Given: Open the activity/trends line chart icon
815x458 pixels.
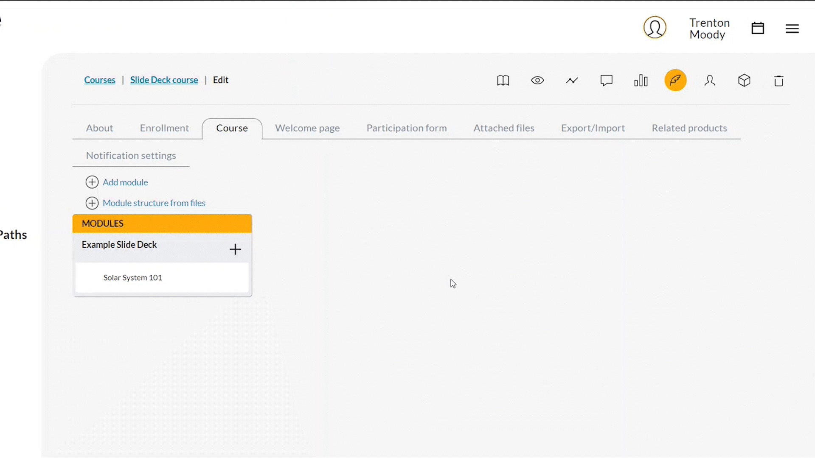Looking at the screenshot, I should tap(571, 80).
